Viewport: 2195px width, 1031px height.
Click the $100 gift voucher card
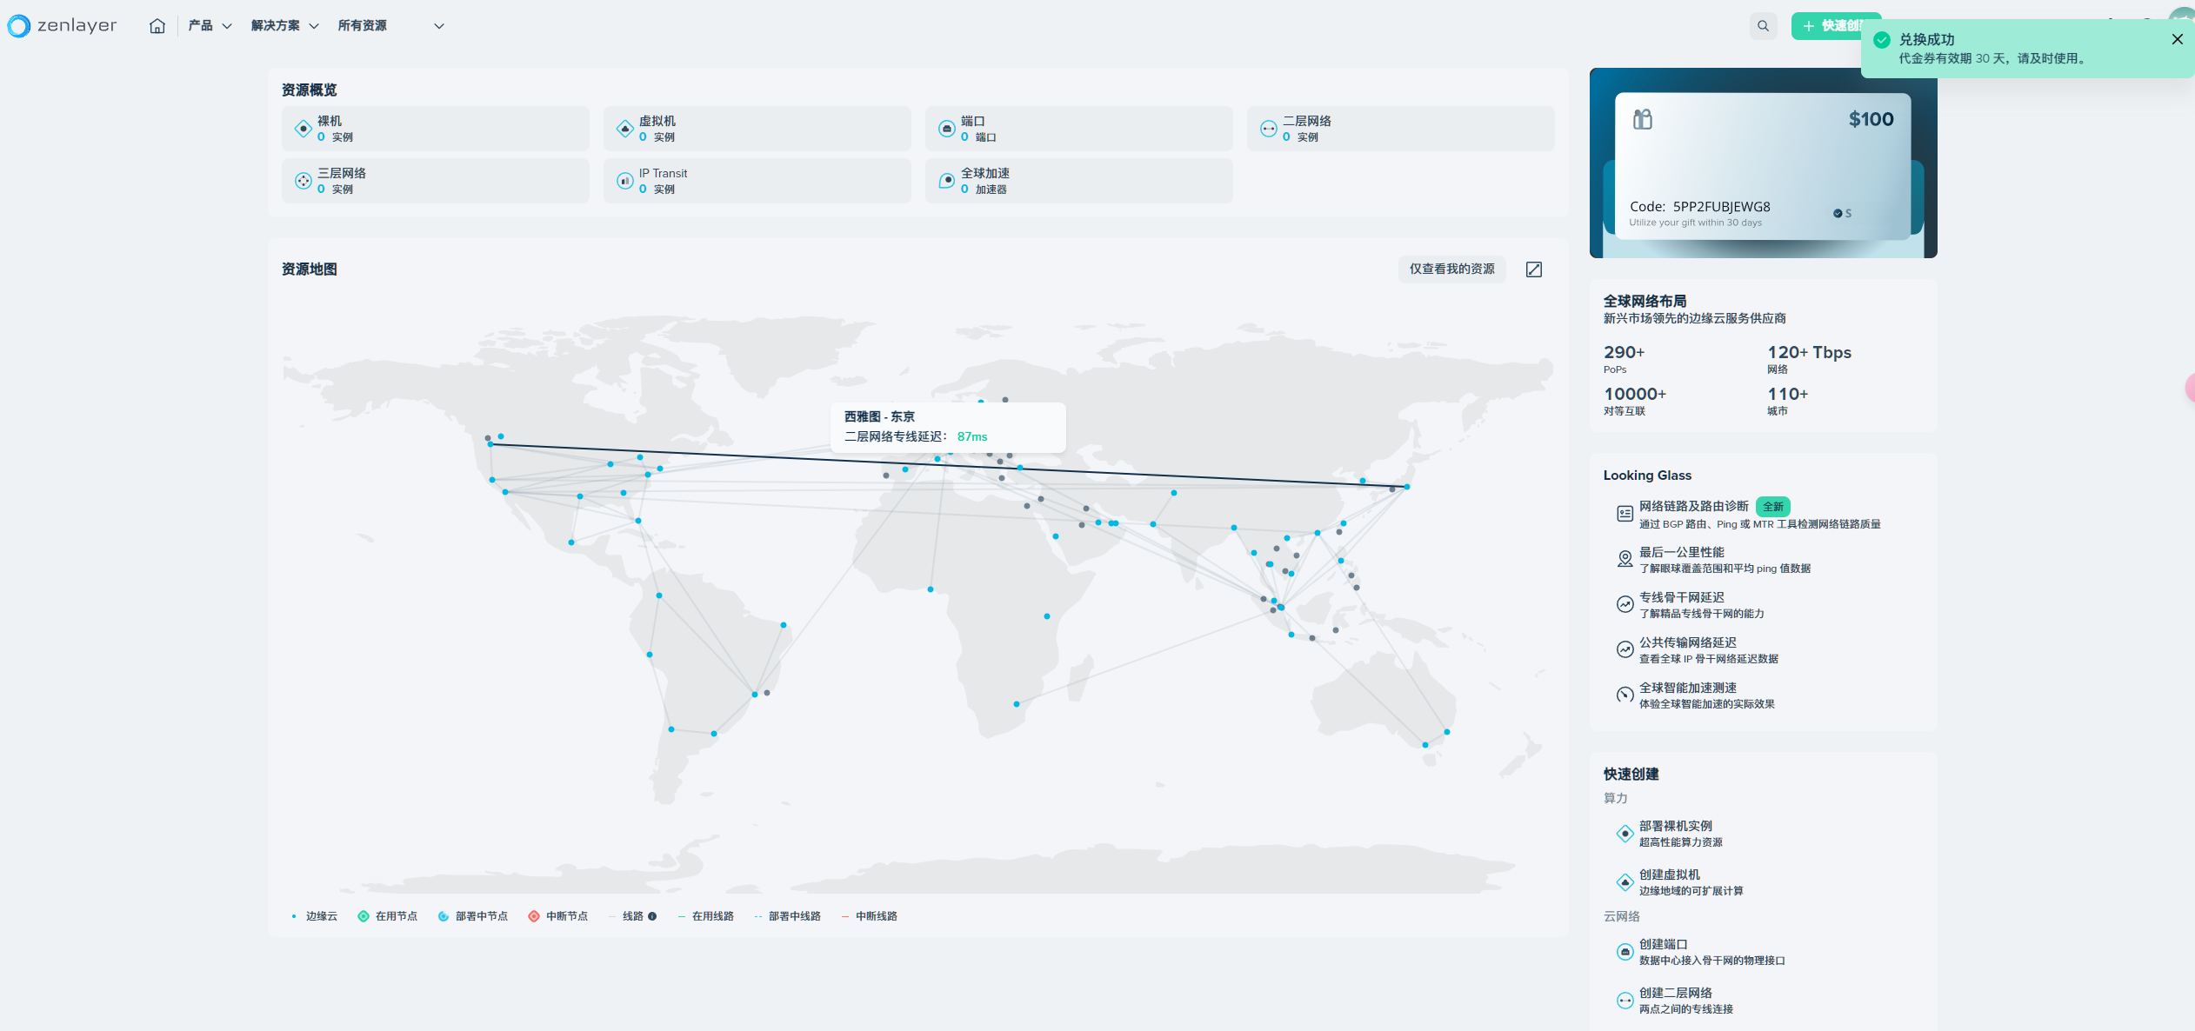[1762, 165]
